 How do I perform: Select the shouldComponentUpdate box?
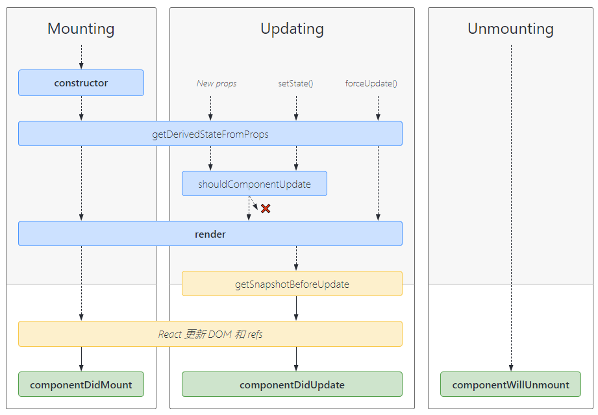point(255,183)
